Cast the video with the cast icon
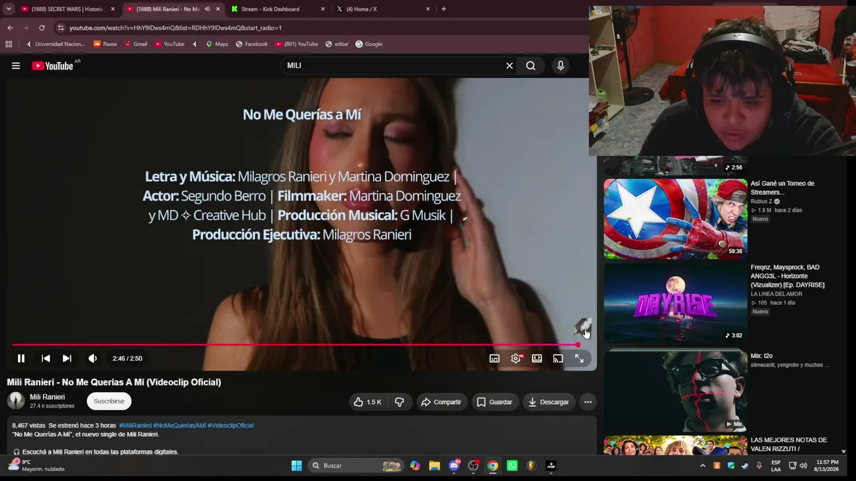The image size is (856, 481). tap(558, 359)
